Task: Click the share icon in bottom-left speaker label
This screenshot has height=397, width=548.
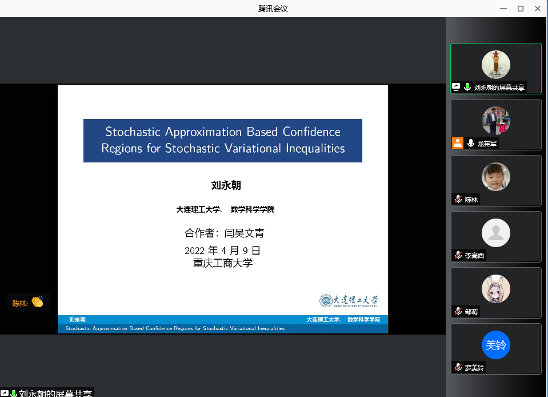Action: coord(4,393)
